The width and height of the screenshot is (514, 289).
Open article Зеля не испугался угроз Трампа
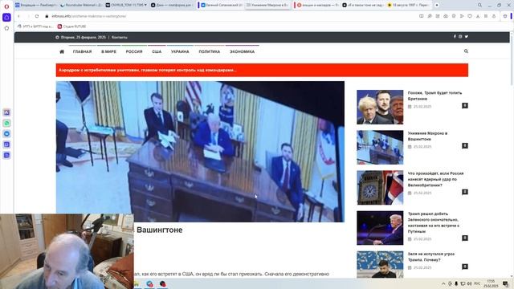pyautogui.click(x=431, y=257)
